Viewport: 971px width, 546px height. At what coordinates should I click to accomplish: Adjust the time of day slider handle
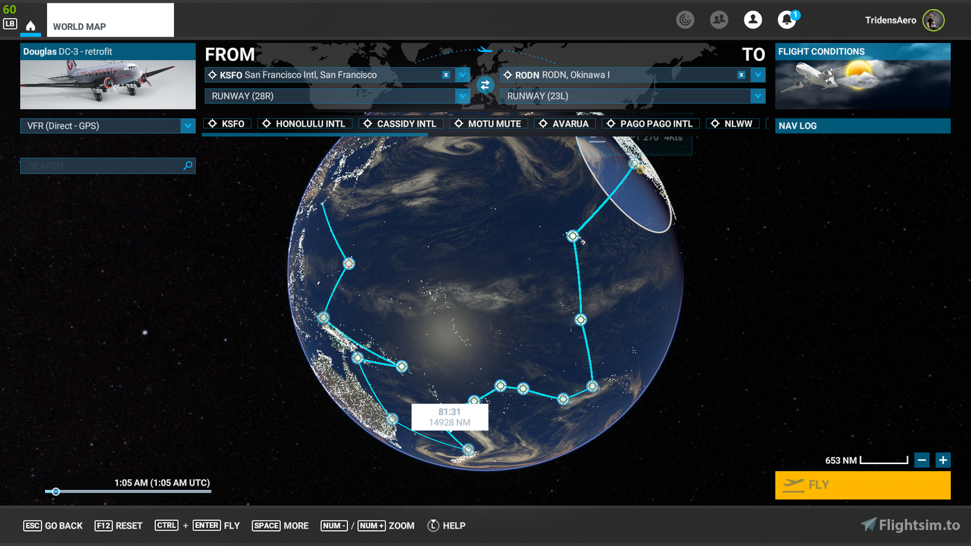tap(56, 492)
